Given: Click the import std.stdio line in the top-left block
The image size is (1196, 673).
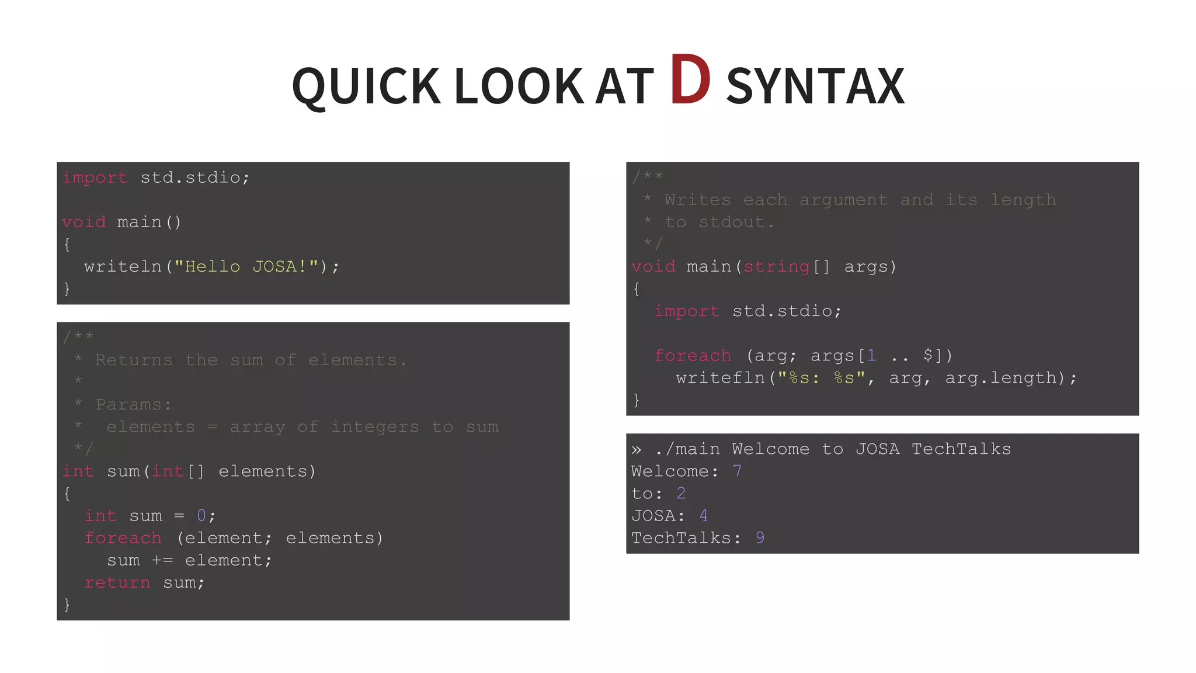Looking at the screenshot, I should tap(156, 178).
